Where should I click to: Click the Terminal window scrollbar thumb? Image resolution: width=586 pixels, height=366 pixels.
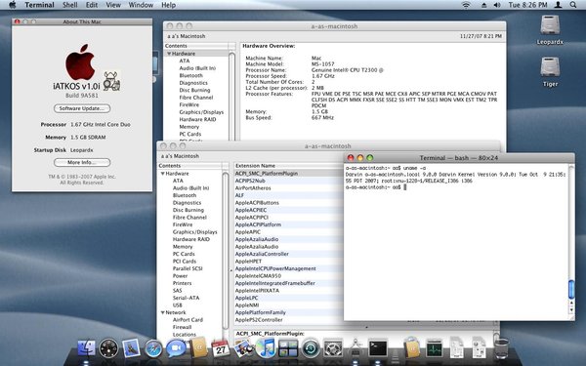click(x=571, y=290)
